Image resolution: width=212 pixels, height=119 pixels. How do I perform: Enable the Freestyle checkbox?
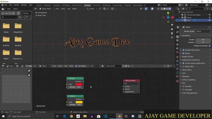[x=183, y=90]
